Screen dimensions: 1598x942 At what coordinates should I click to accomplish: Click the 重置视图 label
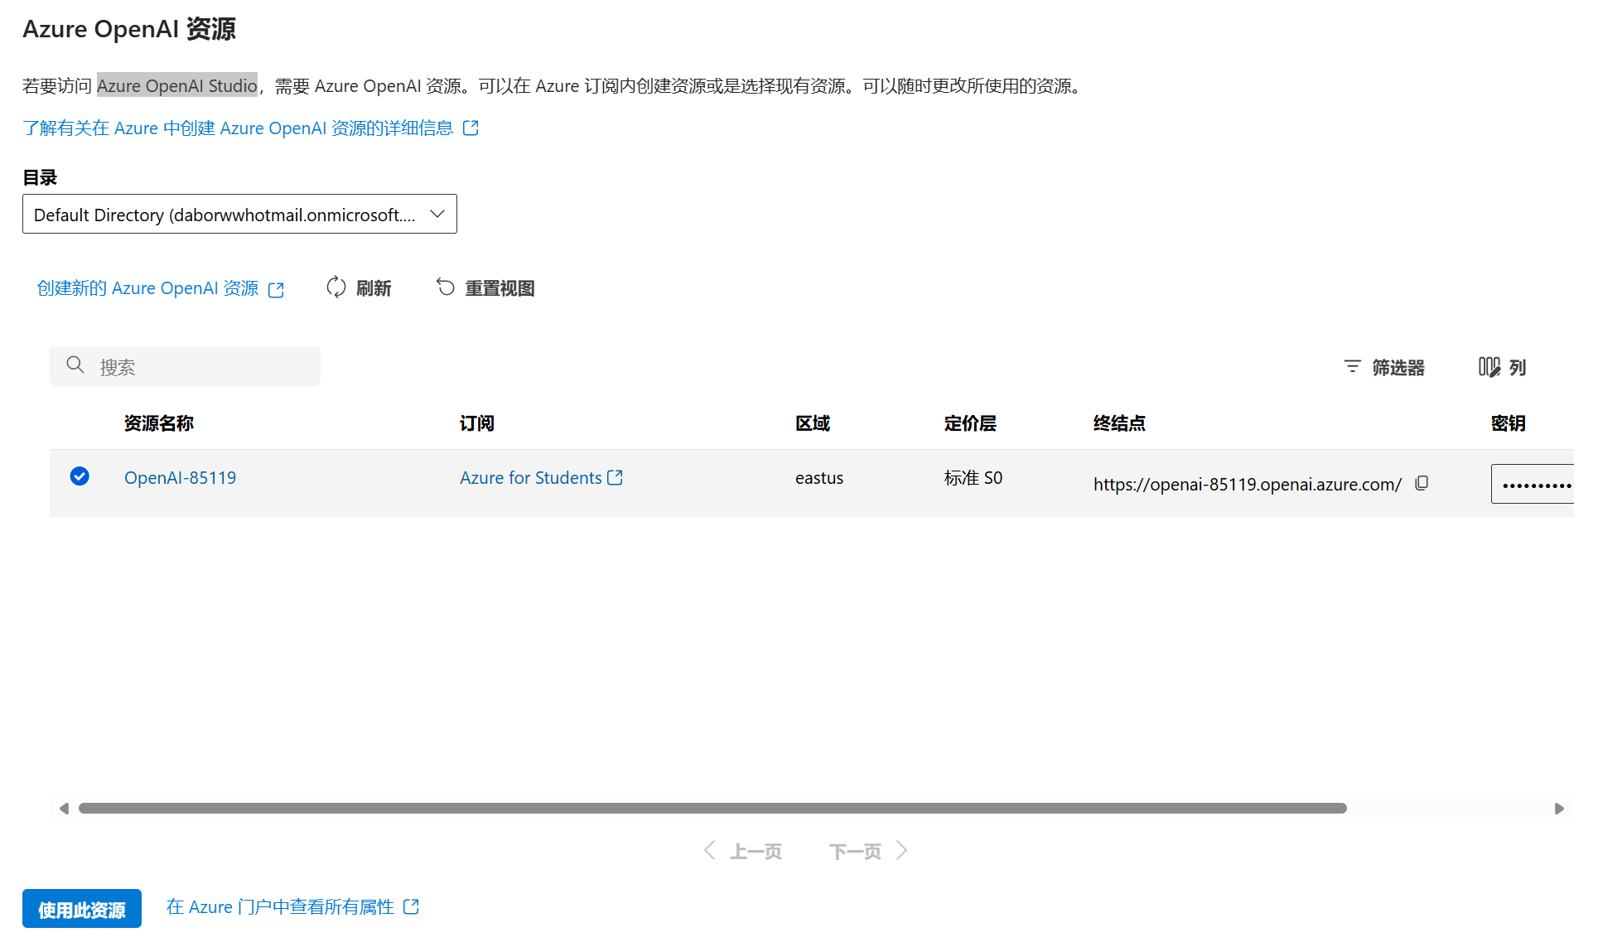(x=500, y=288)
